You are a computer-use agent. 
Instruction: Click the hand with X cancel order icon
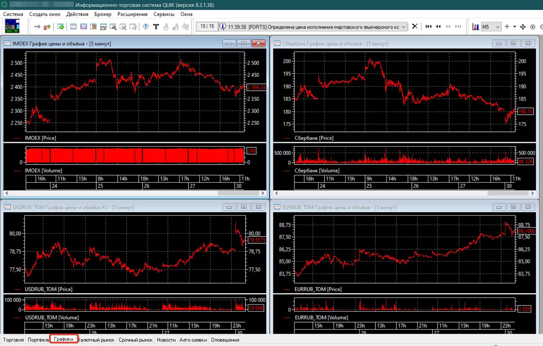[176, 27]
